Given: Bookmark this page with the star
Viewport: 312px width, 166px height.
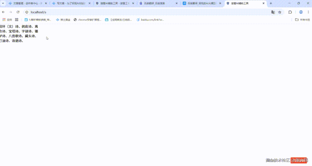Looking at the screenshot, I should (280, 12).
